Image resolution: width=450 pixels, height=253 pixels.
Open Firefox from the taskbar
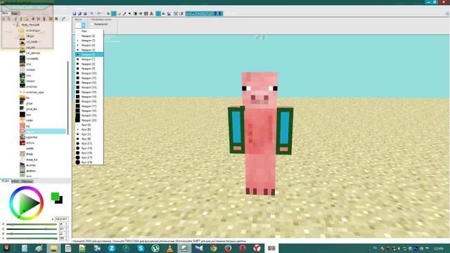click(228, 248)
